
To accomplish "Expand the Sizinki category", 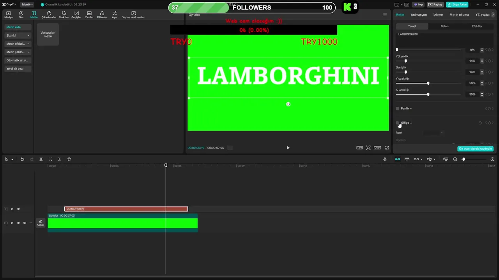I will click(x=18, y=35).
